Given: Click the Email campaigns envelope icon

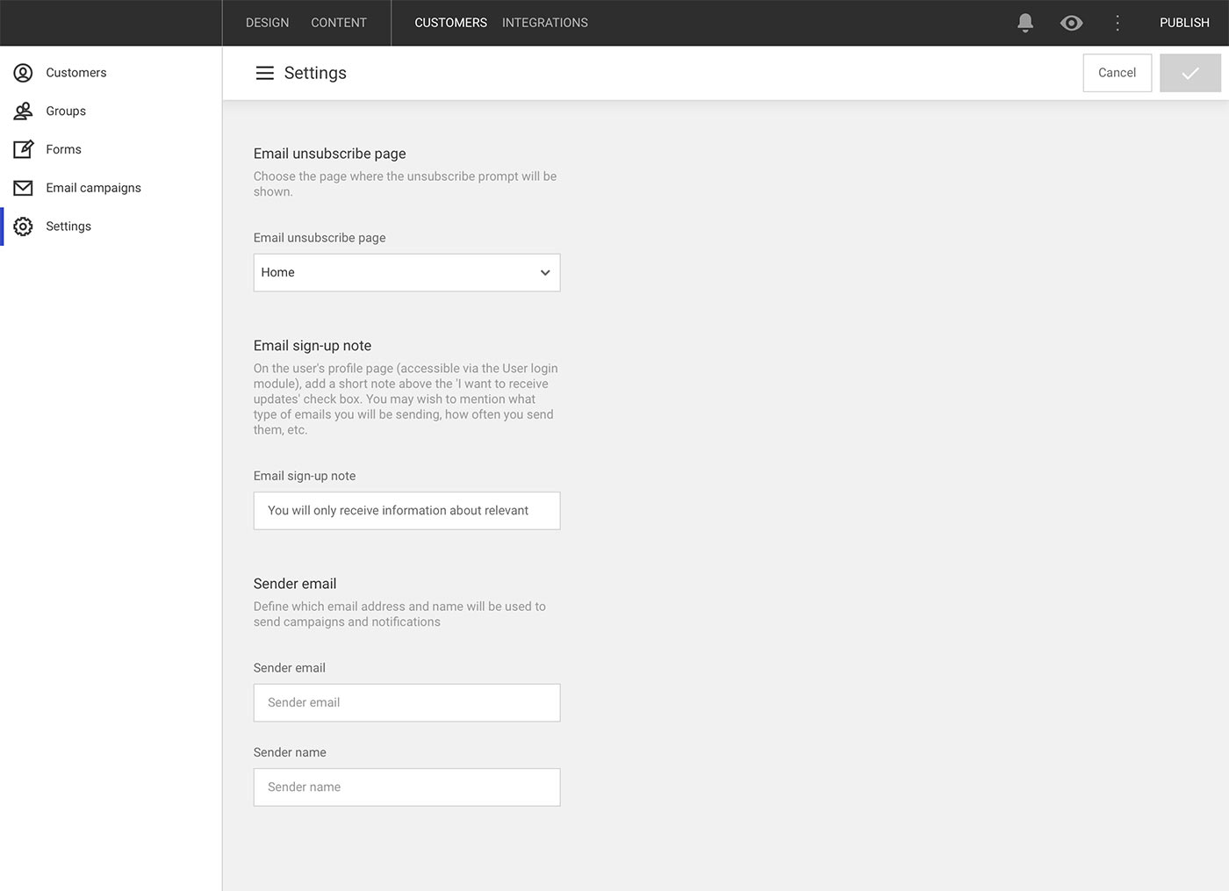Looking at the screenshot, I should 24,188.
